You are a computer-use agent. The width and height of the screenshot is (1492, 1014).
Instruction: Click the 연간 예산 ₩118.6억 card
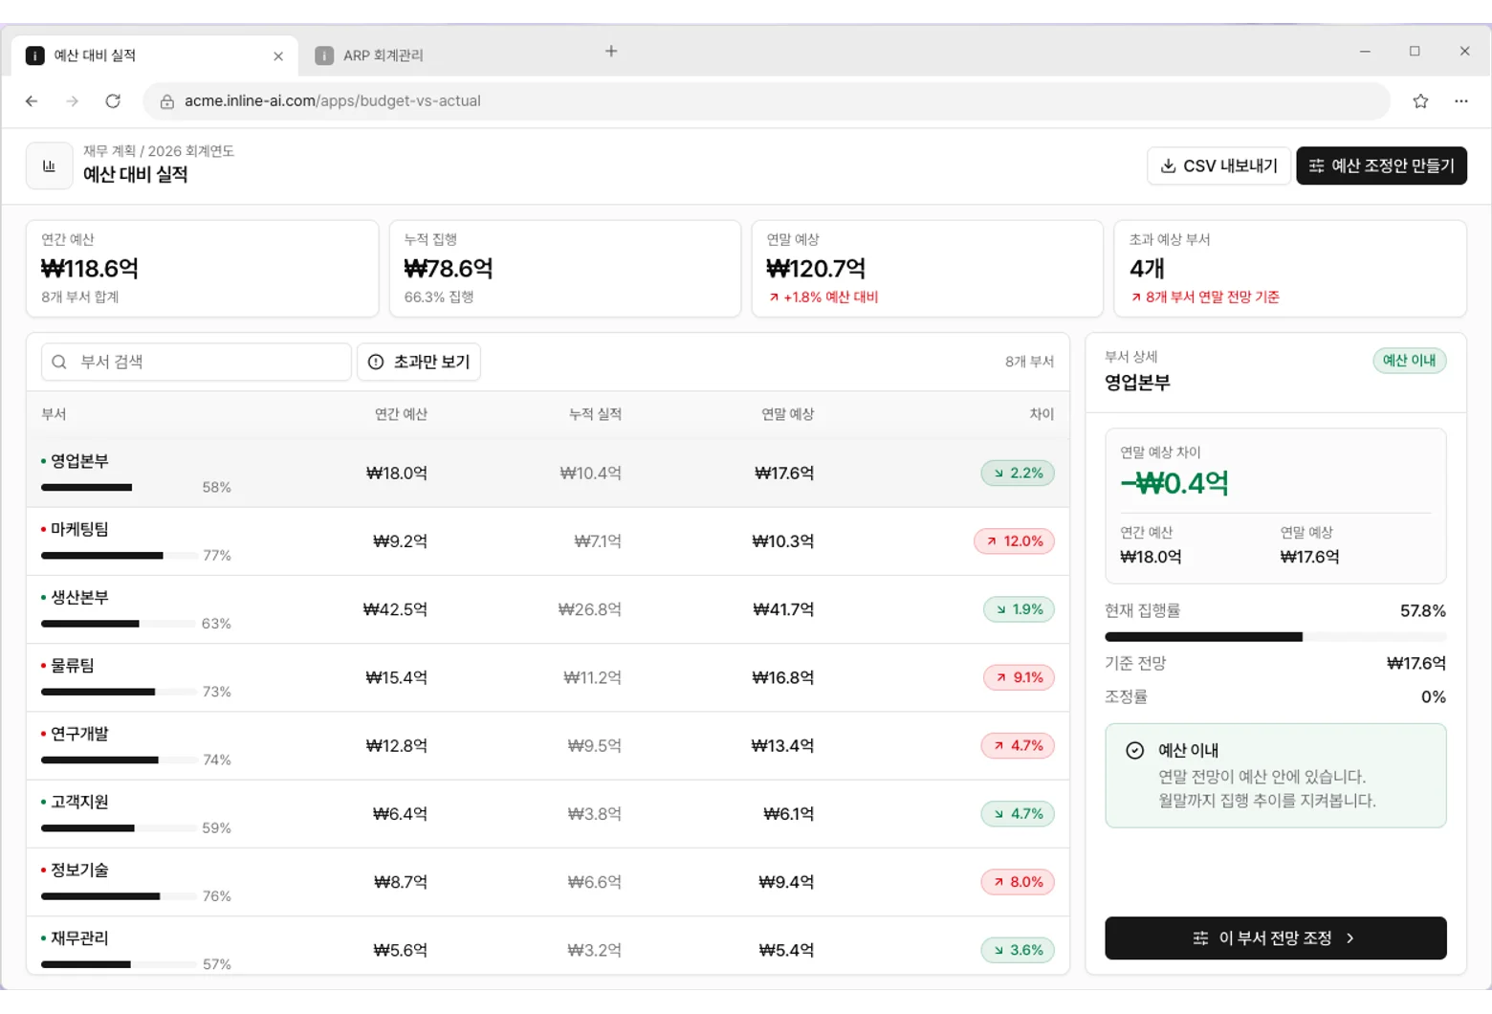tap(202, 268)
